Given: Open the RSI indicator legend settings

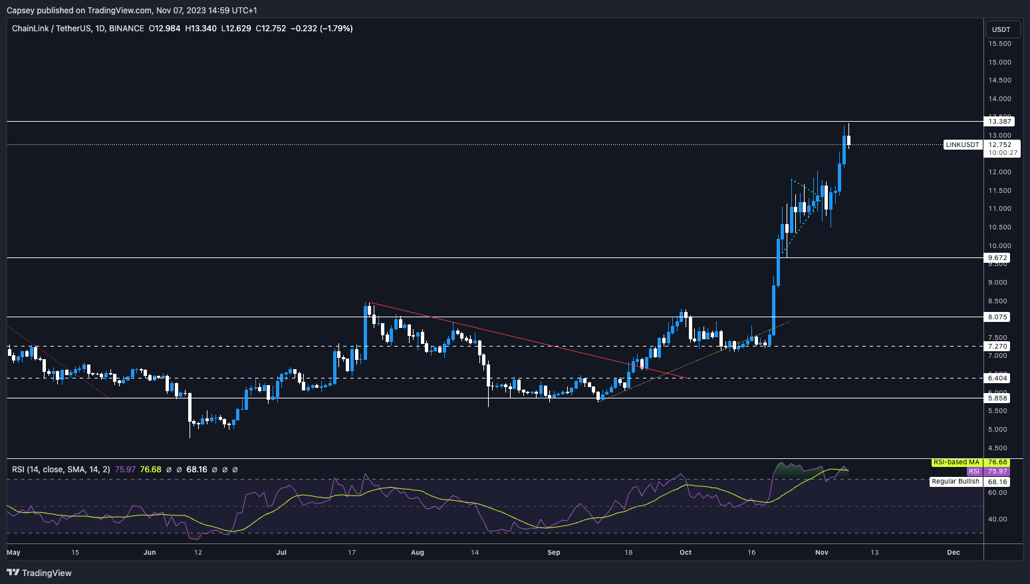Looking at the screenshot, I should tap(61, 470).
